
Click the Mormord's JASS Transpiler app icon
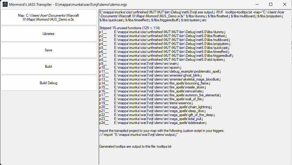(x=5, y=4)
